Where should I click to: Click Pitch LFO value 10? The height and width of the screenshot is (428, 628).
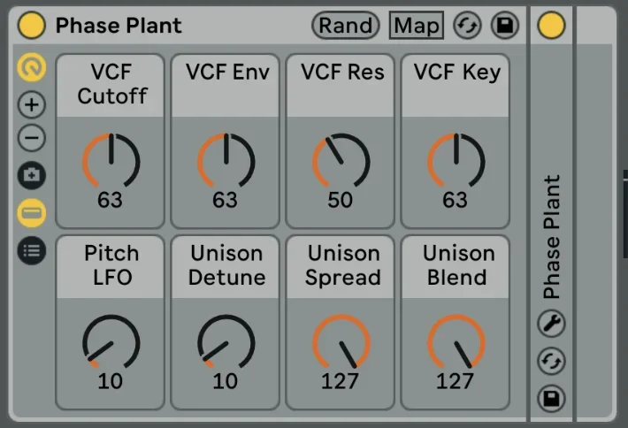[111, 381]
